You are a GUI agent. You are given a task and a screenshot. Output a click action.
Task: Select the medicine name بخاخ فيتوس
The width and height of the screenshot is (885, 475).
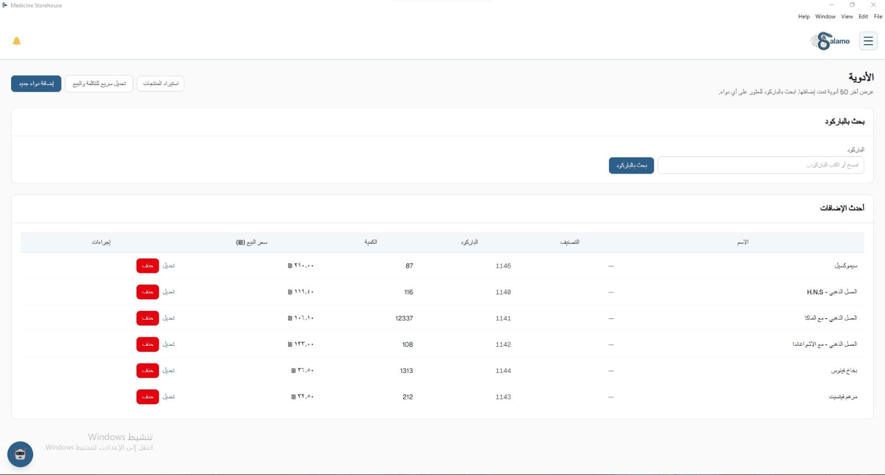tap(844, 371)
